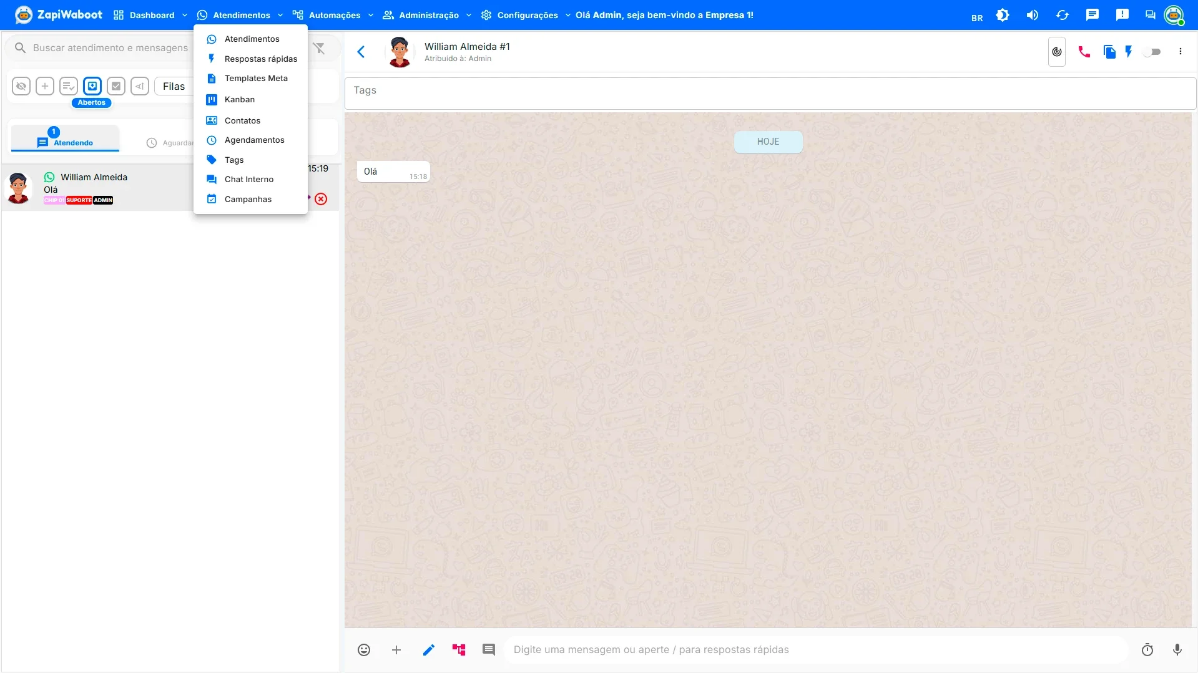This screenshot has width=1198, height=673.
Task: Collapse the Atendimentos navbar dropdown
Action: (x=240, y=15)
